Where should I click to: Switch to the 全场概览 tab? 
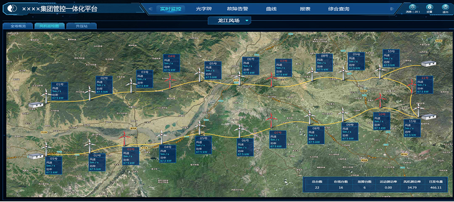pos(18,26)
